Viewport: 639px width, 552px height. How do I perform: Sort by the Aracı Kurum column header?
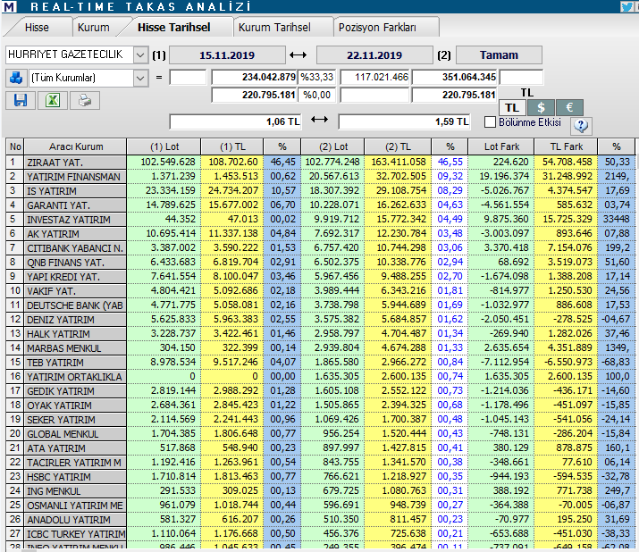[76, 146]
